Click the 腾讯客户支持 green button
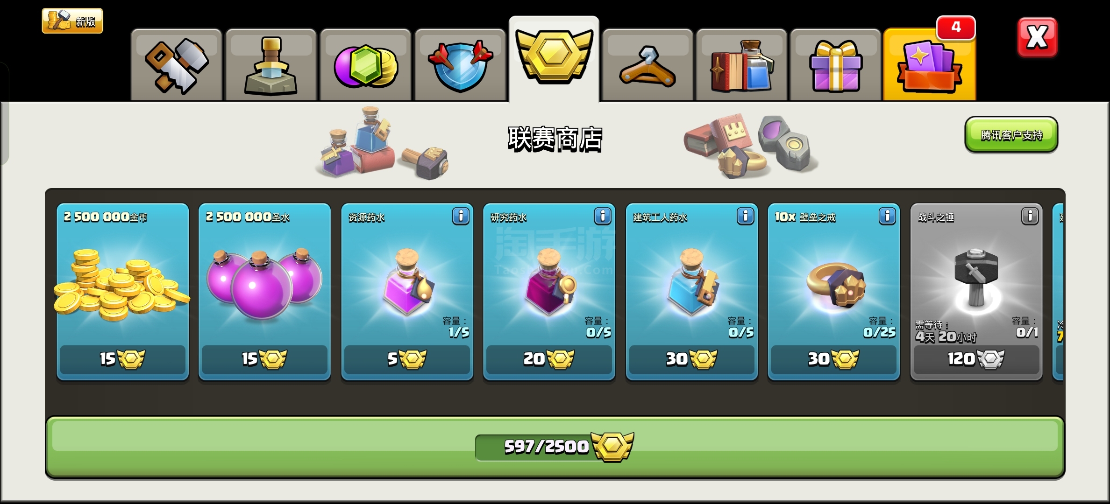This screenshot has width=1110, height=504. pyautogui.click(x=1011, y=134)
